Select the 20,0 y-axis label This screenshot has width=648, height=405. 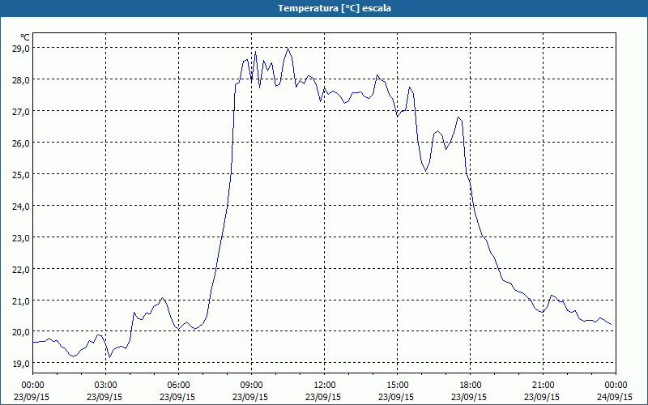point(22,332)
